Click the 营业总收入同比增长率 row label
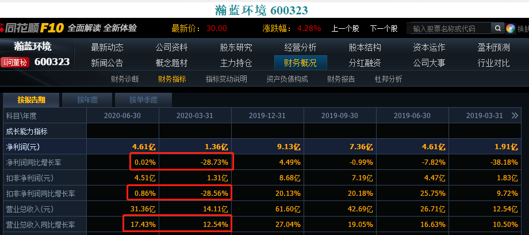Viewport: 529px width, 235px height. pos(40,225)
